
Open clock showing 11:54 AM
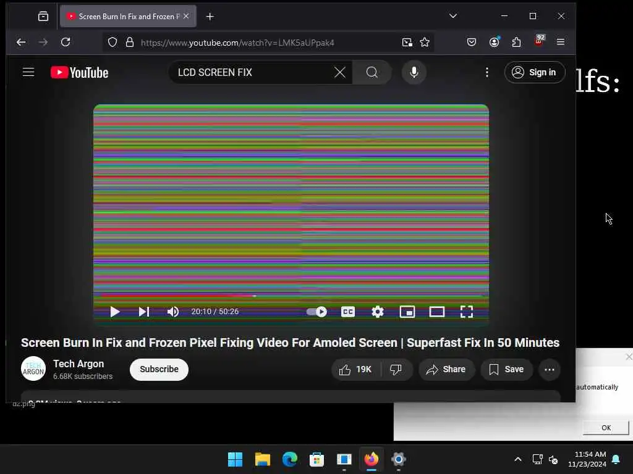point(587,459)
